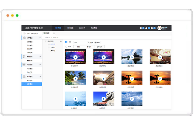Click the middle move-to button in action row
The height and width of the screenshot is (124, 194).
89,47
